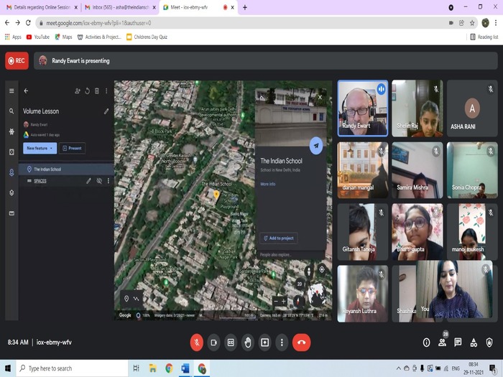
Task: Open host controls shield icon
Action: 489,343
